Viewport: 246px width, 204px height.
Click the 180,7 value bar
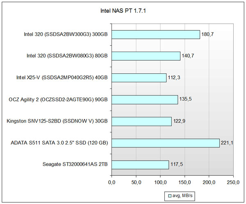(156, 34)
